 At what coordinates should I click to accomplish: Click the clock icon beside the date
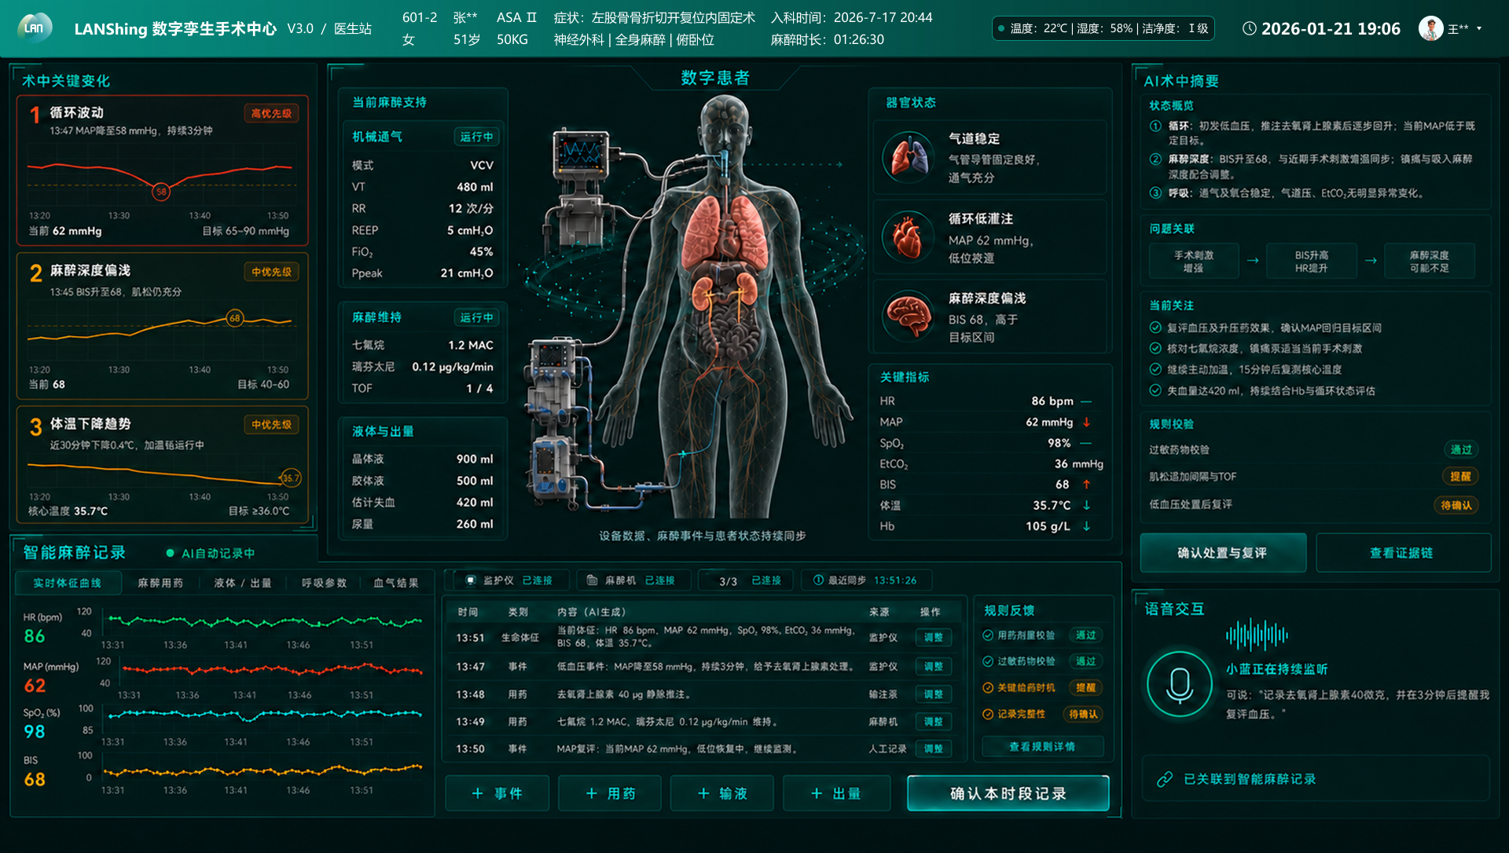point(1249,28)
